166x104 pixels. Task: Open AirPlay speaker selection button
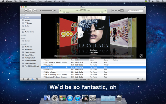point(138,79)
